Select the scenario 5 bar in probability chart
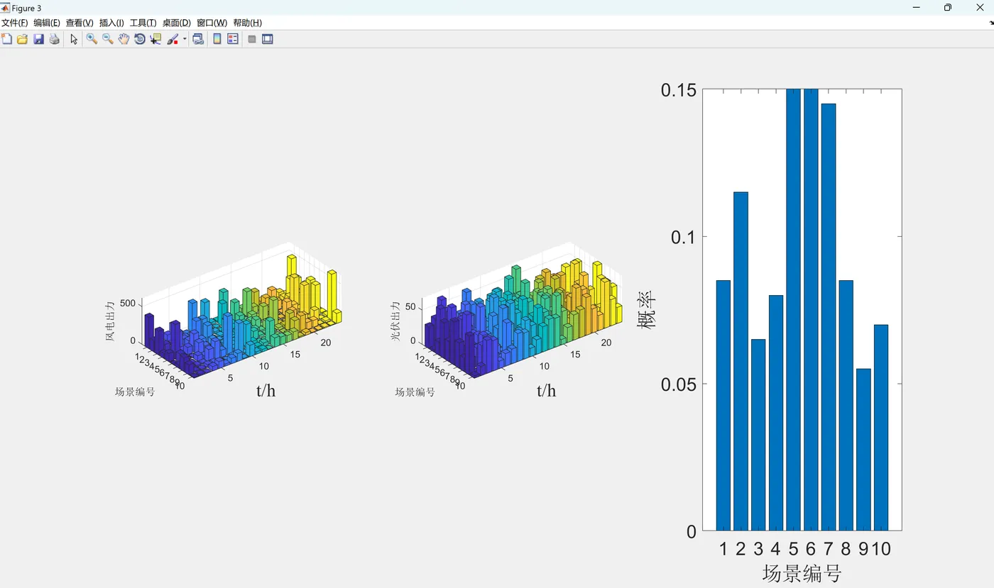The height and width of the screenshot is (588, 994). pyautogui.click(x=793, y=310)
